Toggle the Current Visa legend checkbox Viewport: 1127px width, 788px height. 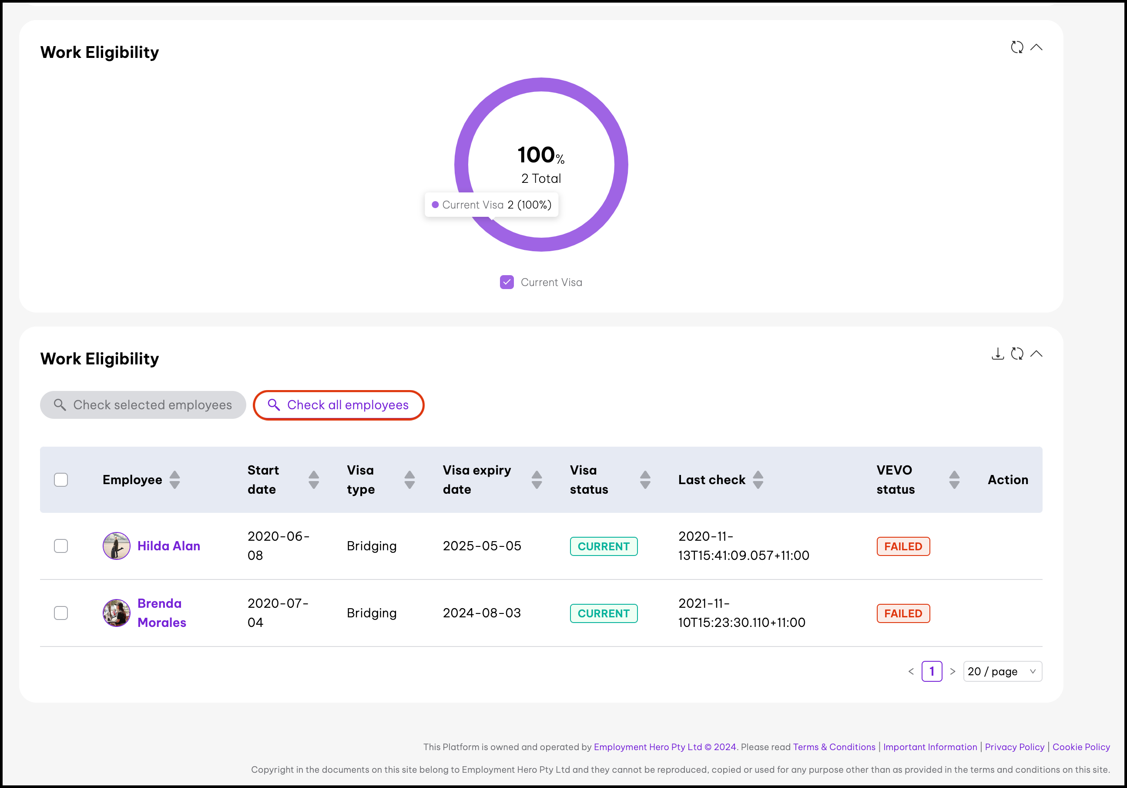tap(506, 282)
